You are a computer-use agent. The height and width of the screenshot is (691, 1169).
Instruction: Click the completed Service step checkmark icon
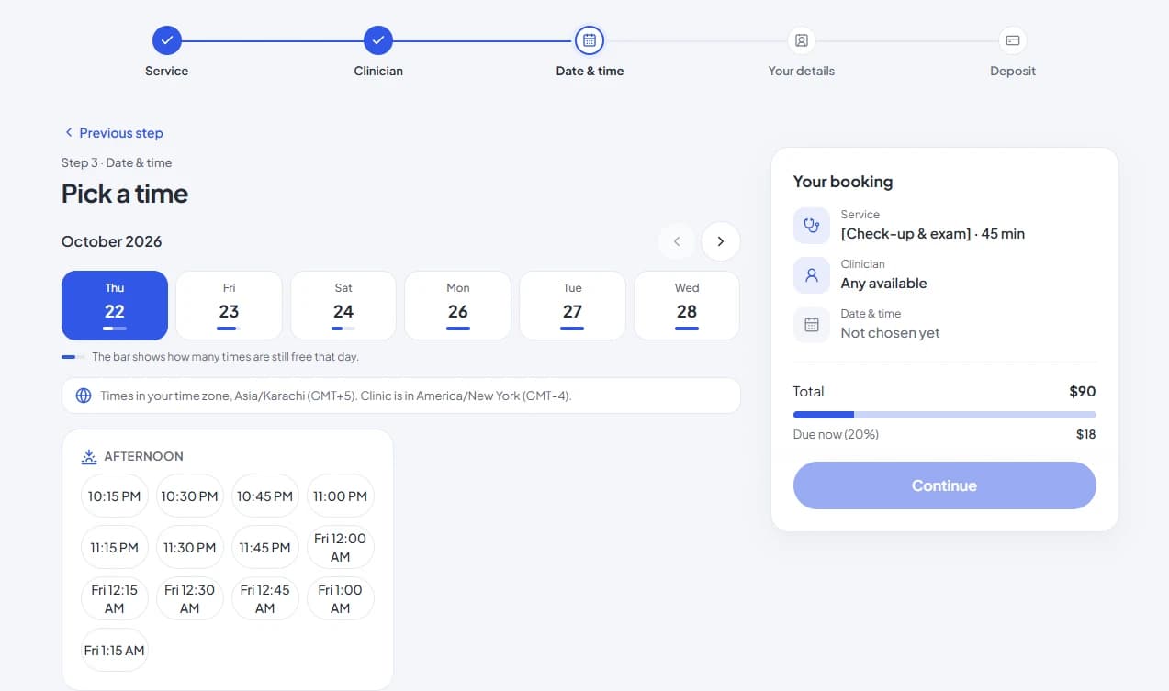pyautogui.click(x=167, y=40)
